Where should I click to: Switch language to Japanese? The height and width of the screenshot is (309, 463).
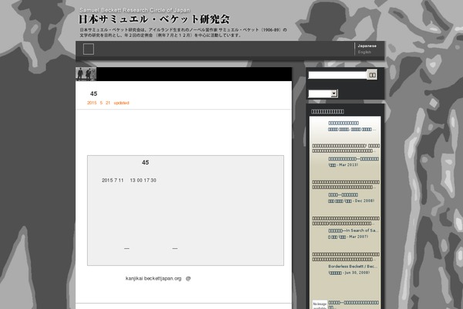point(367,46)
